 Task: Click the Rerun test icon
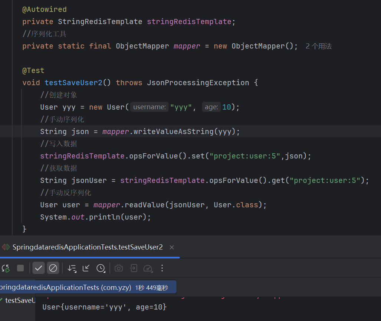6,268
